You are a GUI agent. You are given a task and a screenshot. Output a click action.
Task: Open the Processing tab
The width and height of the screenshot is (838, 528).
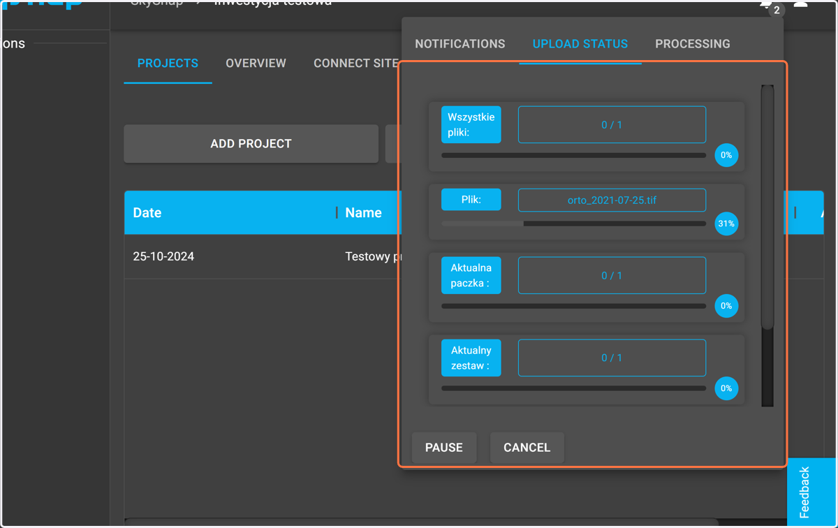693,44
